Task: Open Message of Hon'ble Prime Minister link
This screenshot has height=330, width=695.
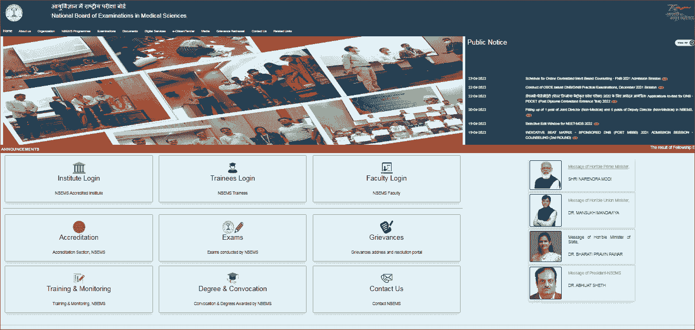Action: [x=598, y=167]
